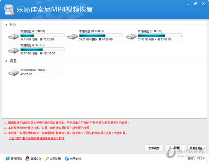209x163 pixels.
Task: Close the application window
Action: click(203, 3)
